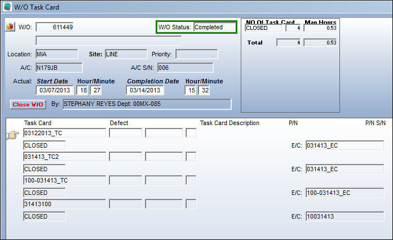Click the By field STEPHANY REYES
Image resolution: width=393 pixels, height=240 pixels.
click(147, 104)
